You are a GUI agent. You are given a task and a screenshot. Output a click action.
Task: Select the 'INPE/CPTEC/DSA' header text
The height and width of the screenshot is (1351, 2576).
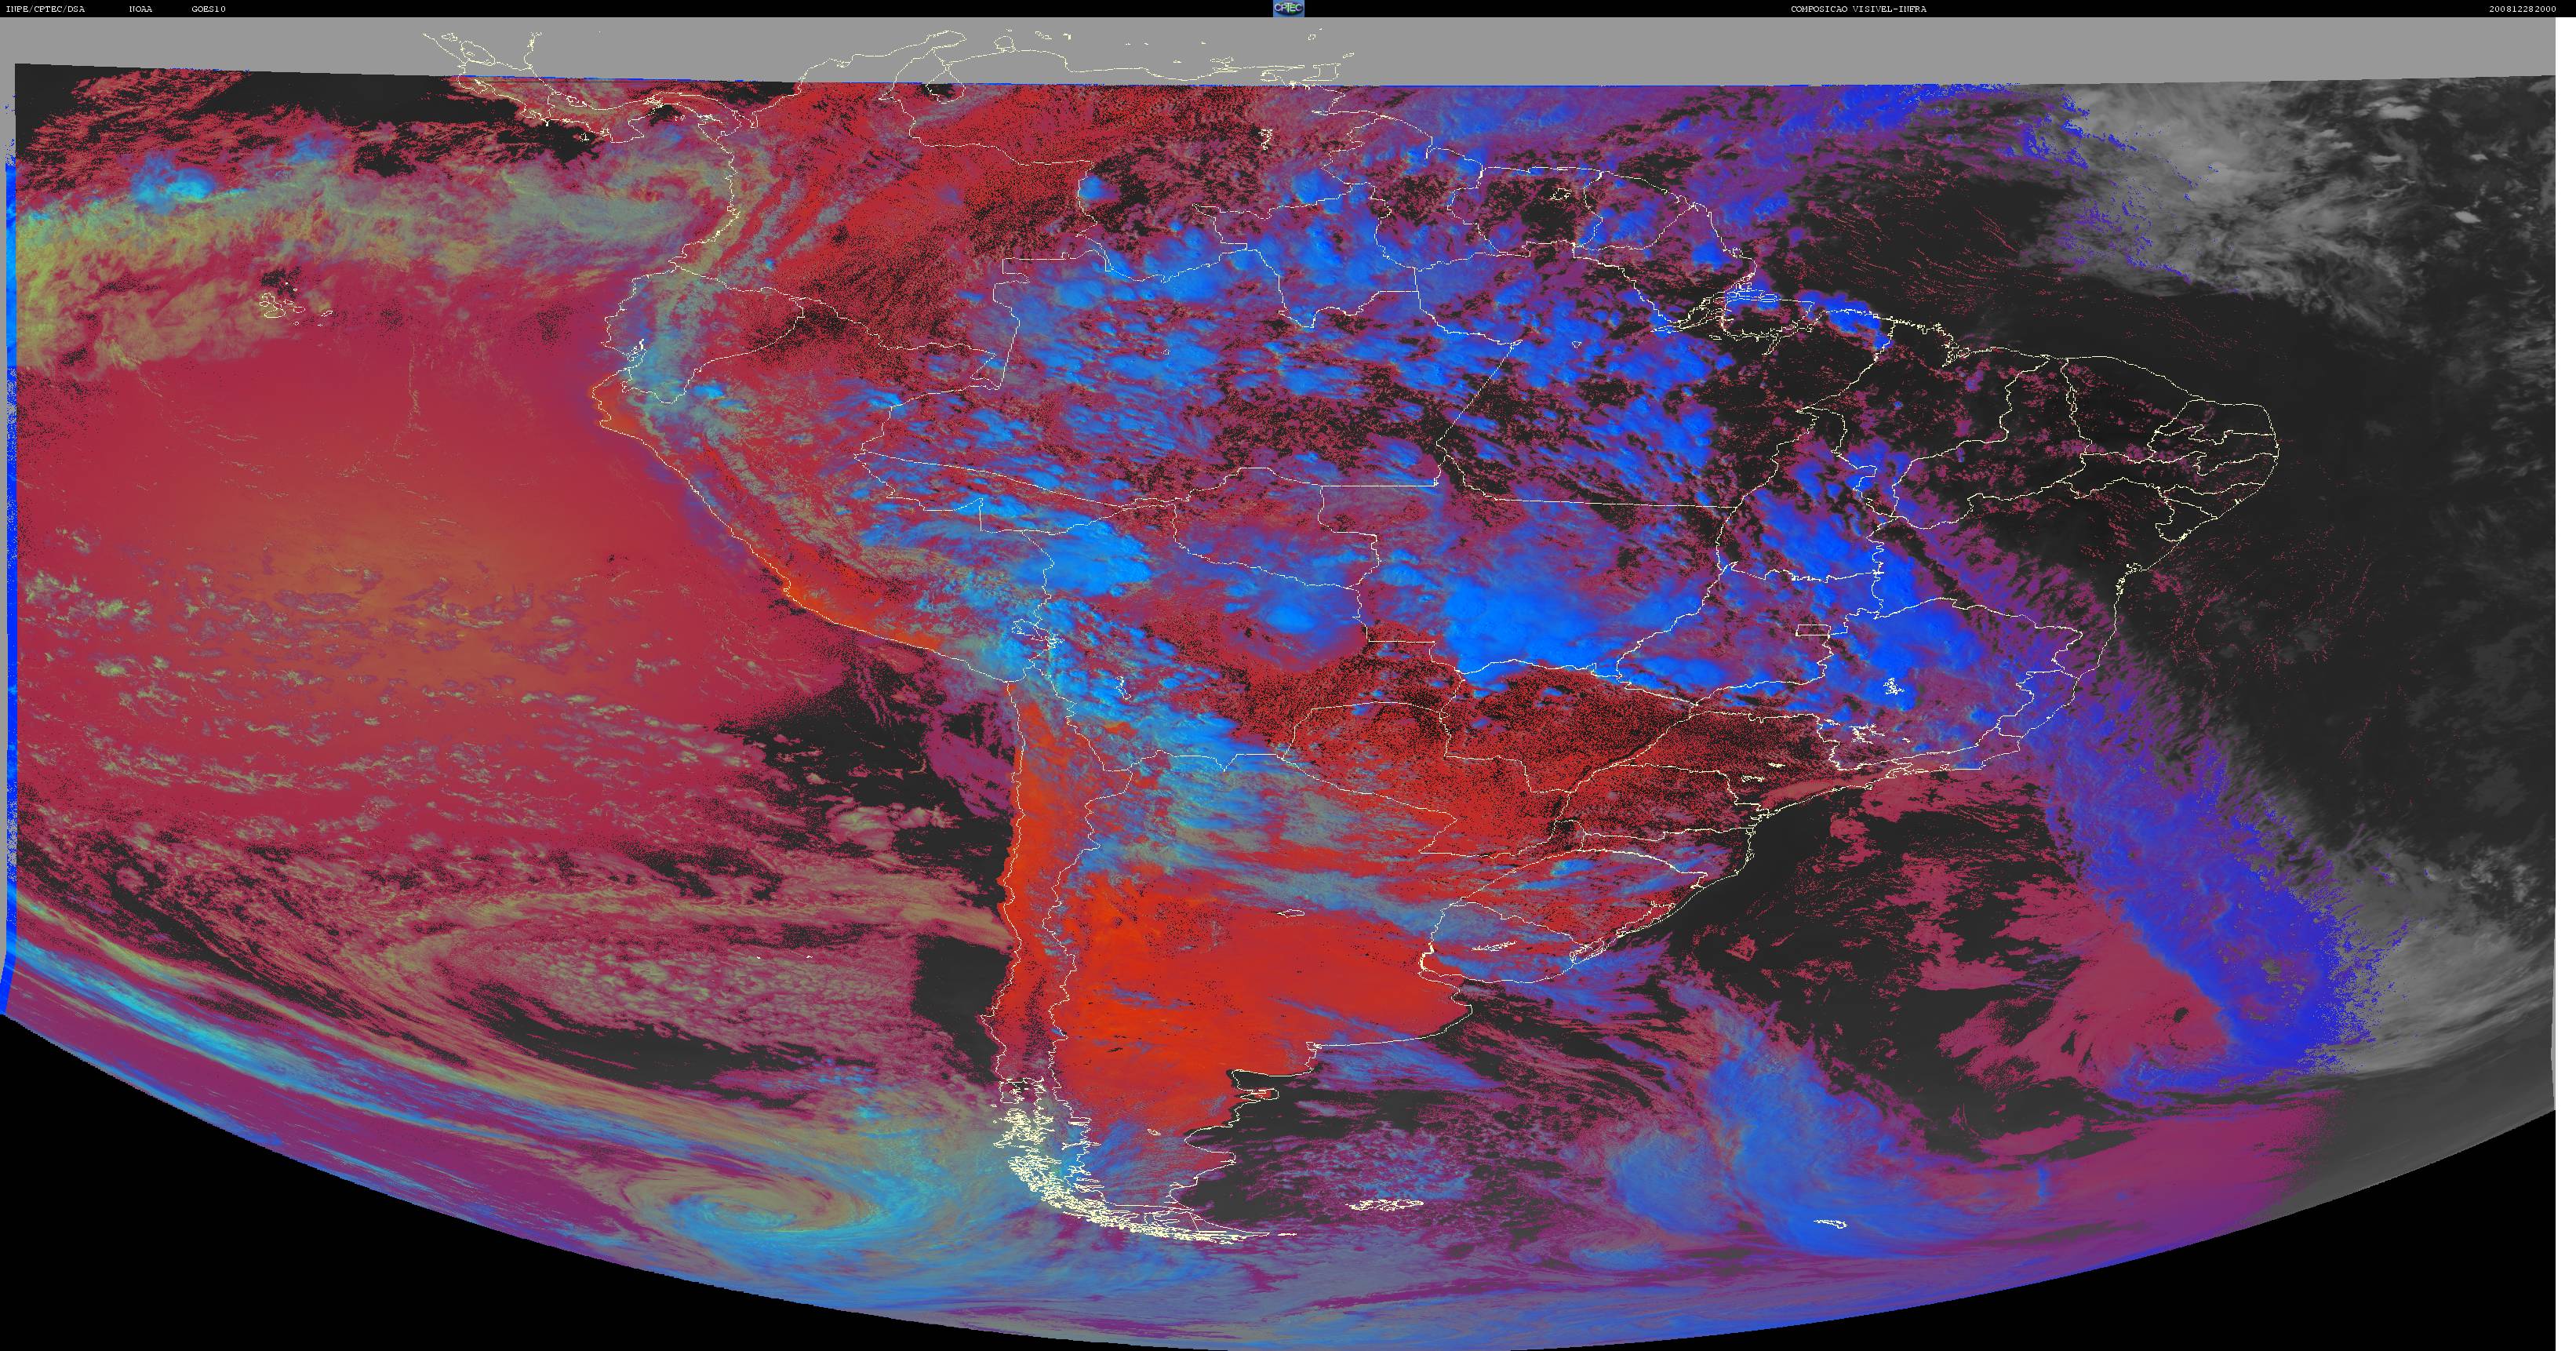pyautogui.click(x=45, y=9)
